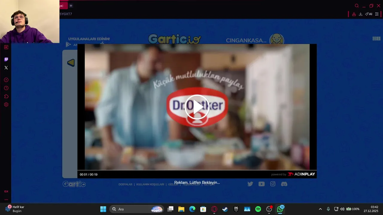The height and width of the screenshot is (215, 383).
Task: Click the user avatar next to CINGANKASA
Action: 277,39
